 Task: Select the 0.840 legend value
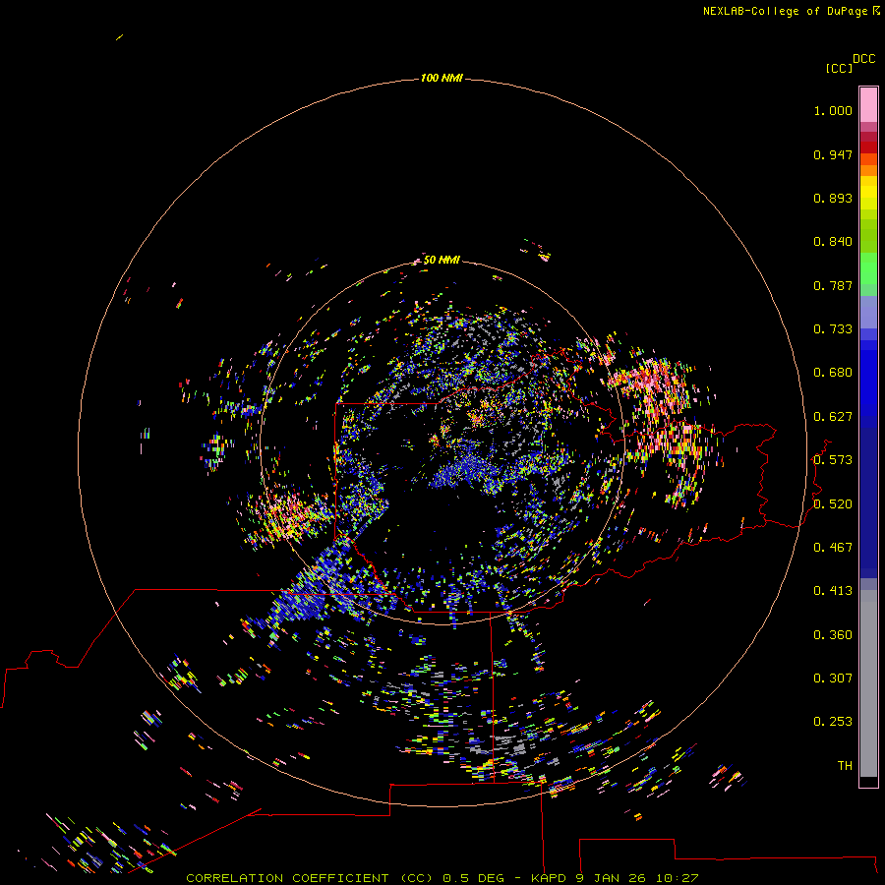(833, 242)
